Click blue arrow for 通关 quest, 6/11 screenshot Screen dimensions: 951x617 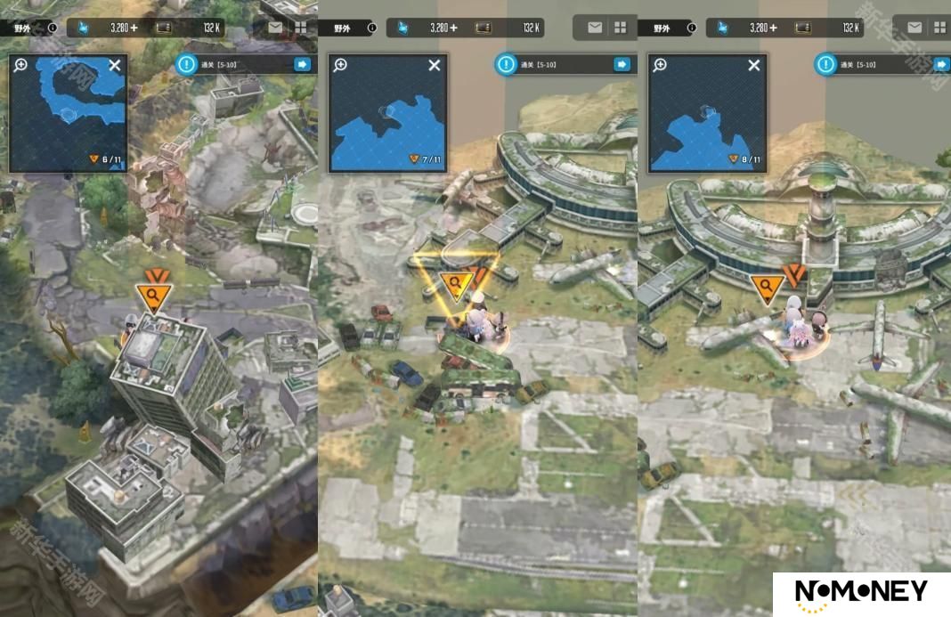302,64
